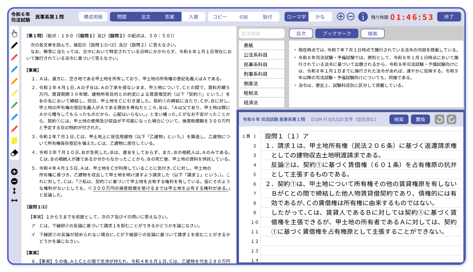Select 公法系科目 in the contents list
The image size is (473, 272).
262,55
